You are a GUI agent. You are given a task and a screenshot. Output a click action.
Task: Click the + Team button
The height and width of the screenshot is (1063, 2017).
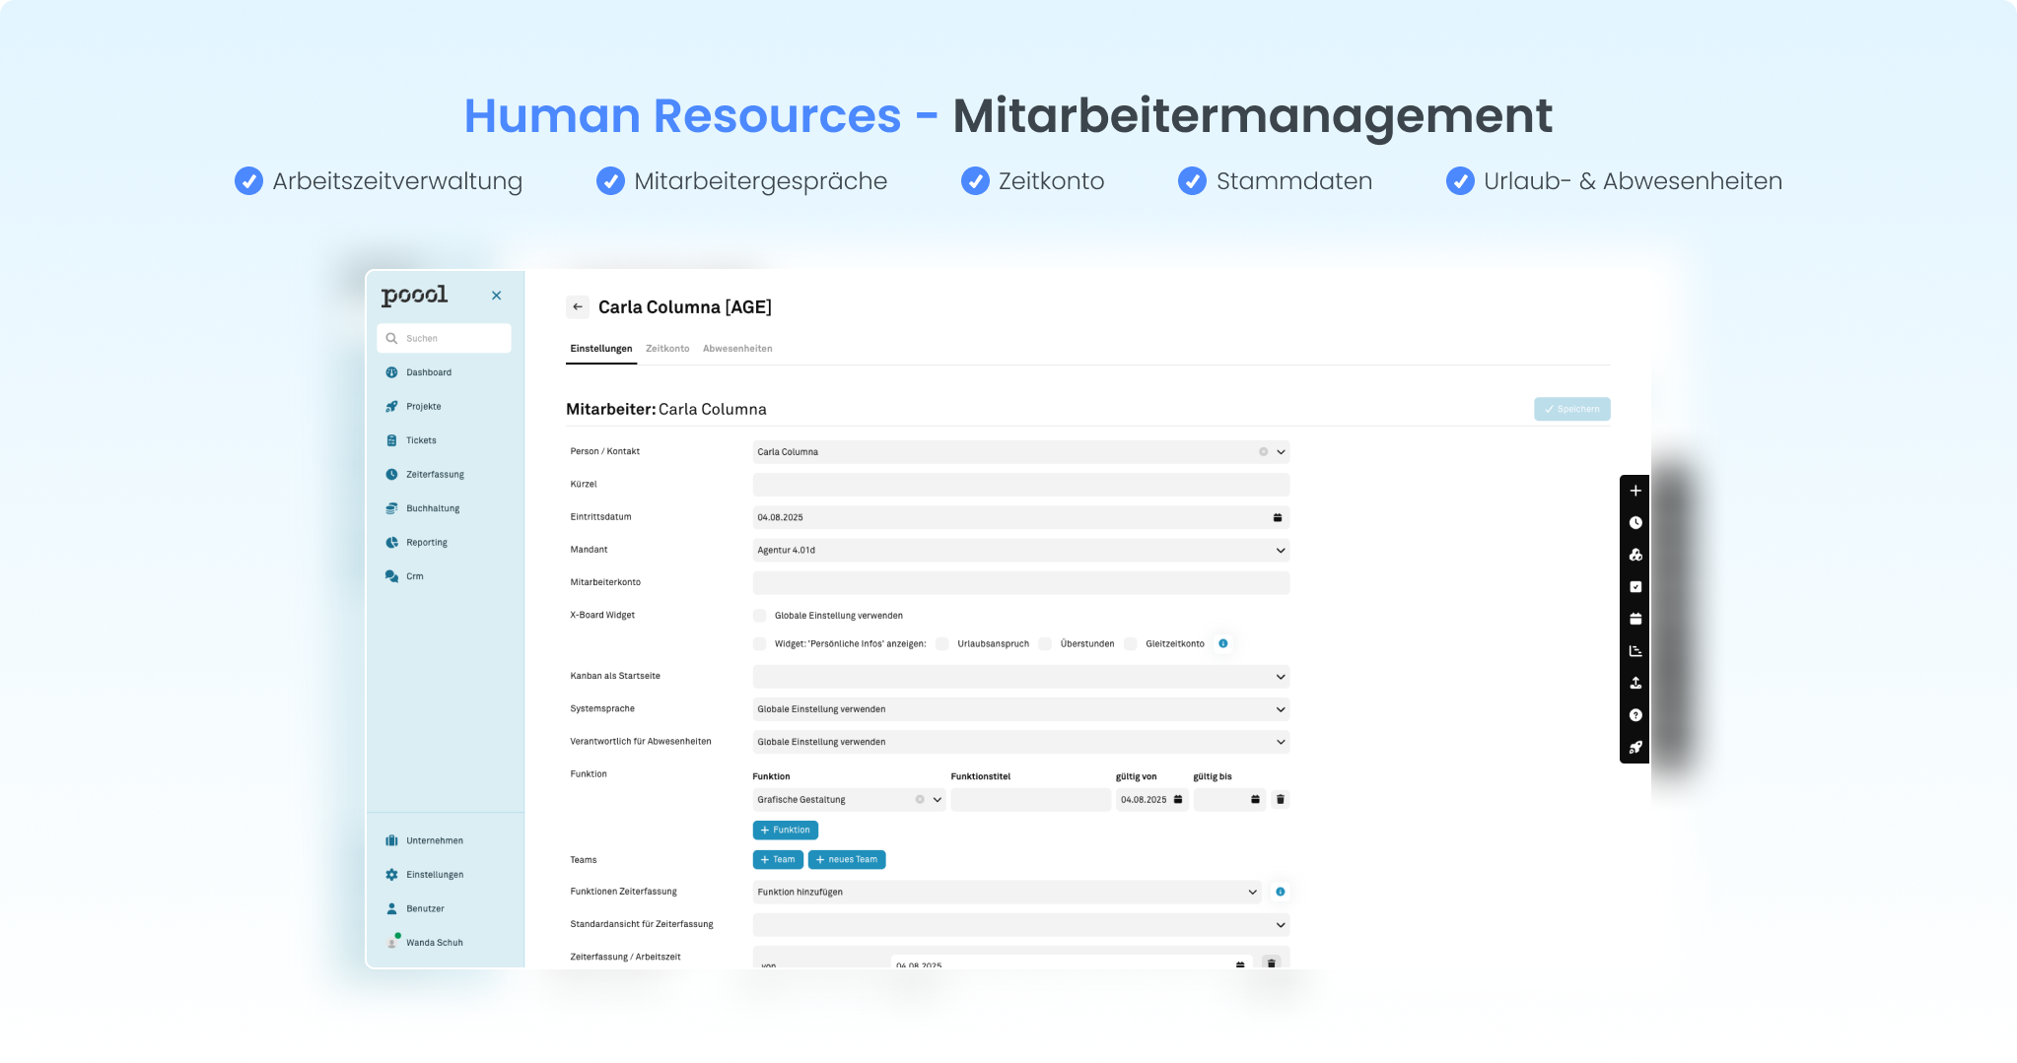point(778,859)
